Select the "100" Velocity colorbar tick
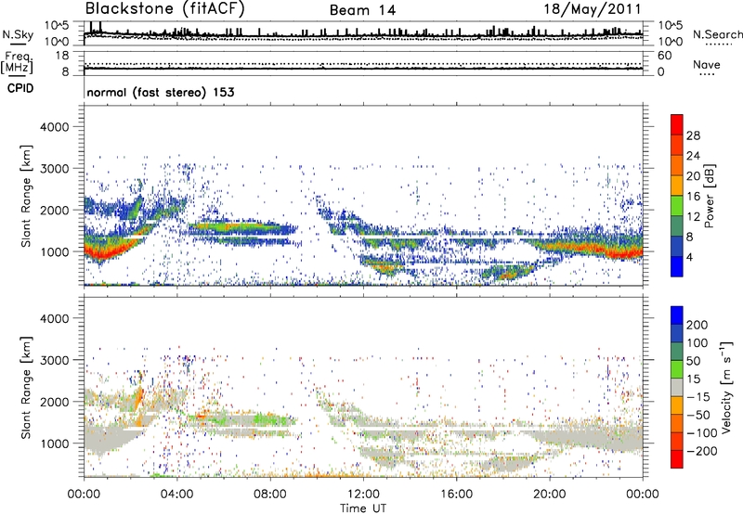The image size is (743, 514). (x=697, y=342)
